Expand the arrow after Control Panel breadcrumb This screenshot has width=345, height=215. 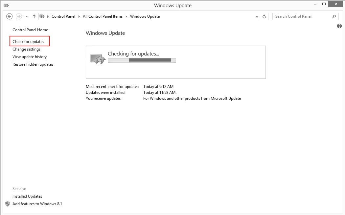pyautogui.click(x=79, y=16)
